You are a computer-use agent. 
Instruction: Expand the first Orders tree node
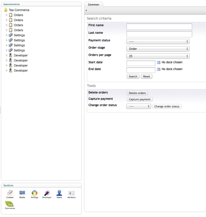7,15
